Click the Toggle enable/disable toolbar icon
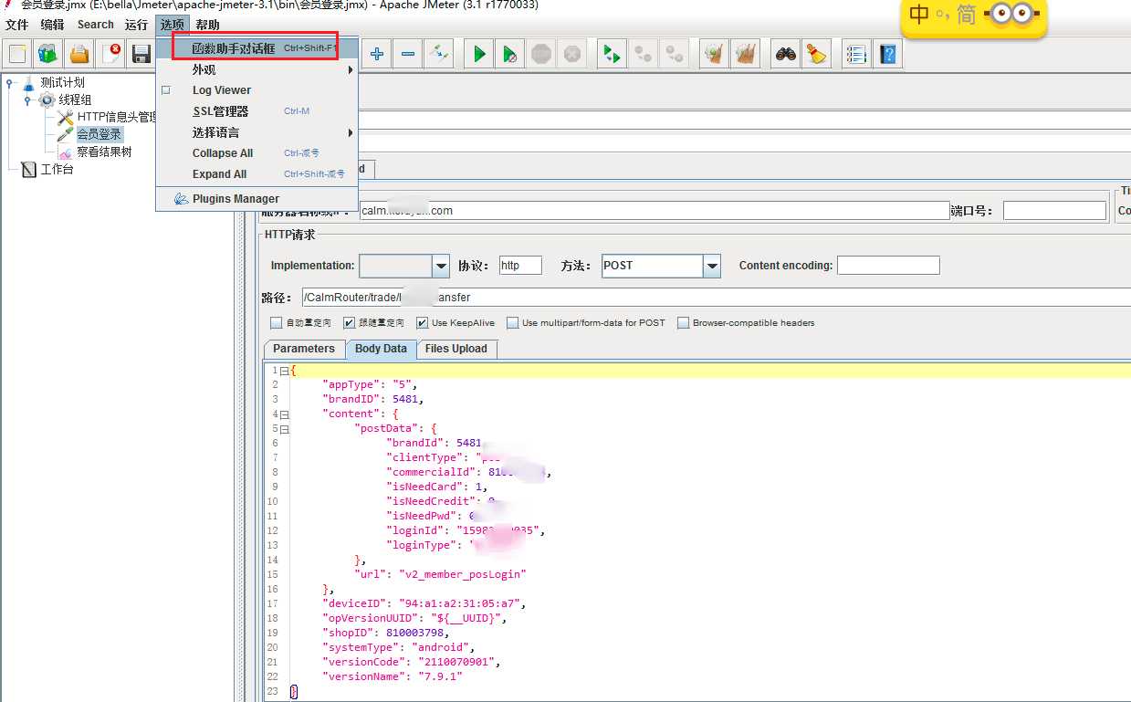Screen dimensions: 1131x702 (439, 54)
